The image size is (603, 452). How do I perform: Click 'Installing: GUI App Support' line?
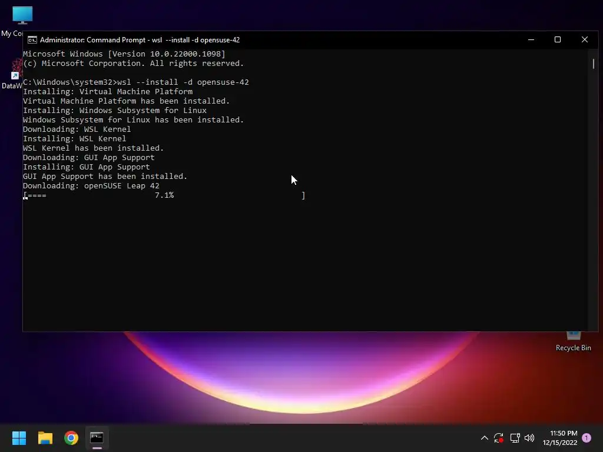click(87, 167)
